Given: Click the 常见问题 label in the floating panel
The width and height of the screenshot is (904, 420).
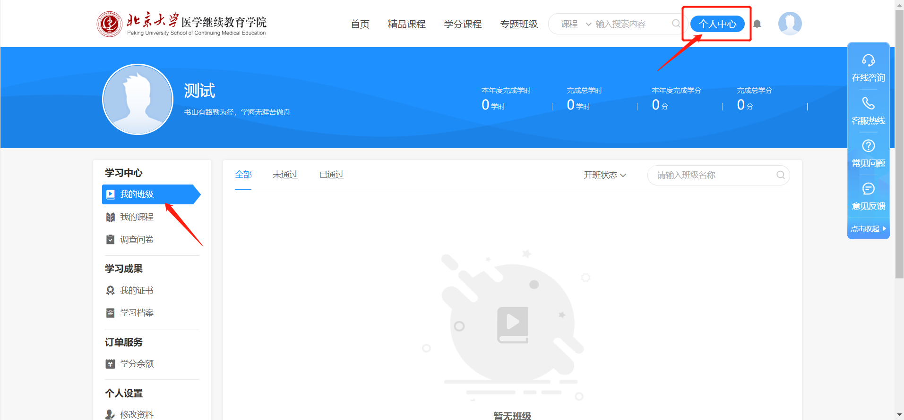Looking at the screenshot, I should point(869,163).
